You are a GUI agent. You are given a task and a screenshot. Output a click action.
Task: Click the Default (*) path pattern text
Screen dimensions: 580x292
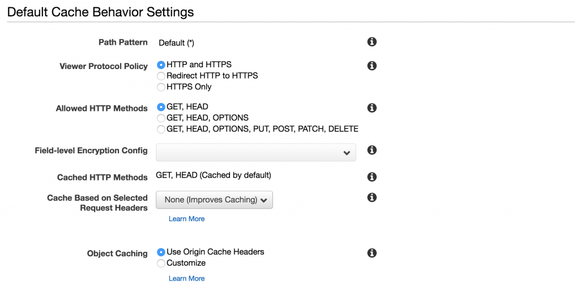pos(176,42)
